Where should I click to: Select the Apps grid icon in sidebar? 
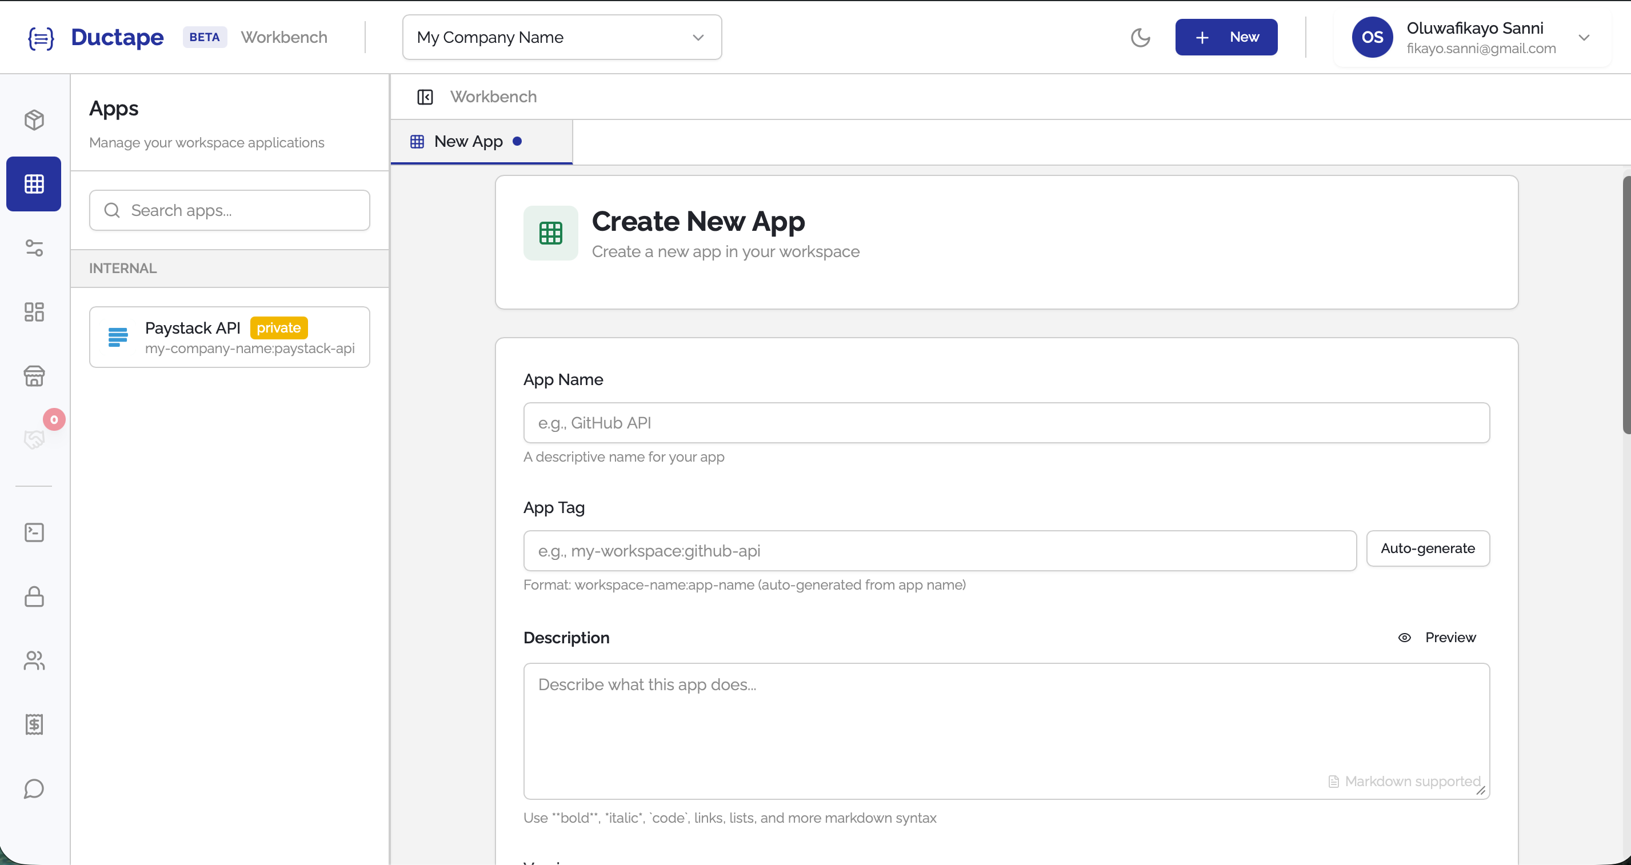[33, 183]
